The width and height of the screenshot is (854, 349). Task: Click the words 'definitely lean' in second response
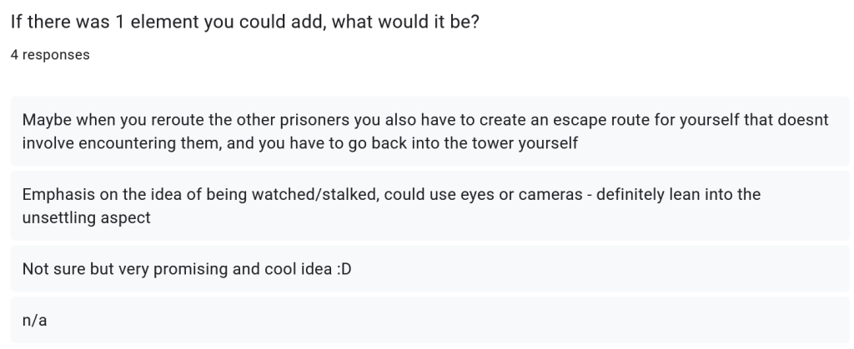click(x=649, y=194)
